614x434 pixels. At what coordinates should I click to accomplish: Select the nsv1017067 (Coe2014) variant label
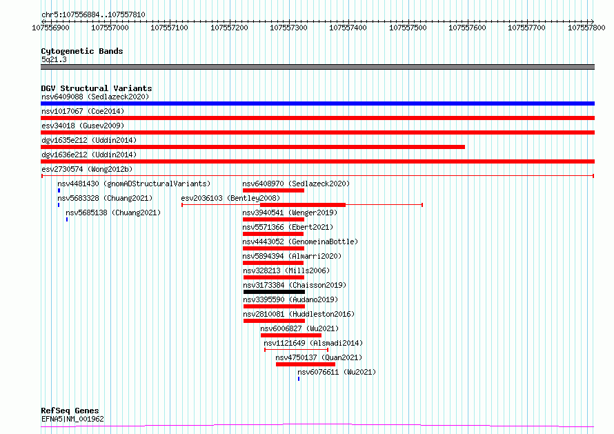83,111
